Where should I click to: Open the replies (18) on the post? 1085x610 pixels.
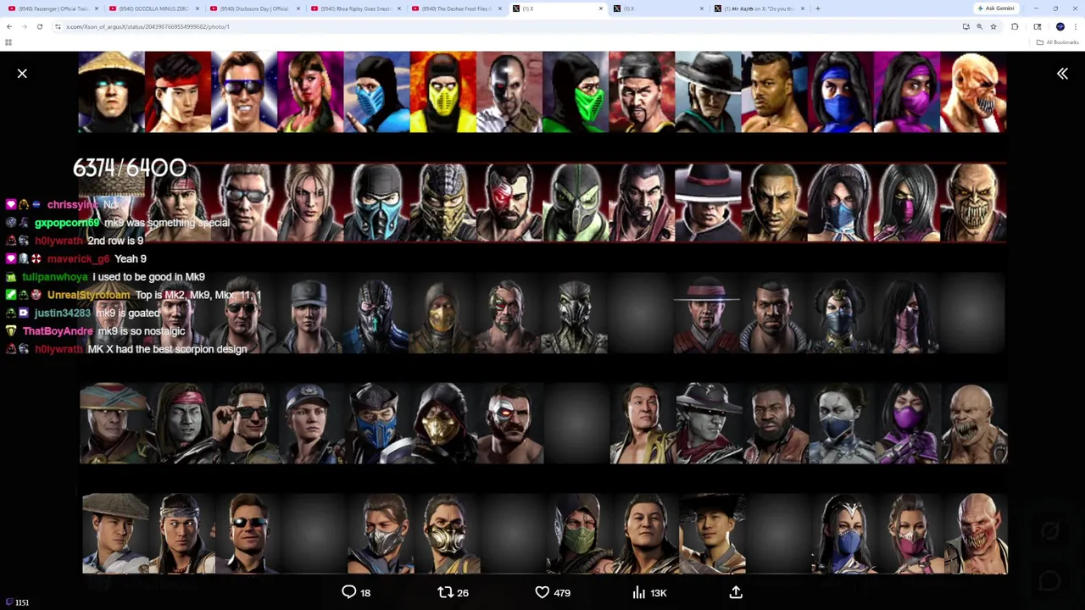pyautogui.click(x=356, y=592)
